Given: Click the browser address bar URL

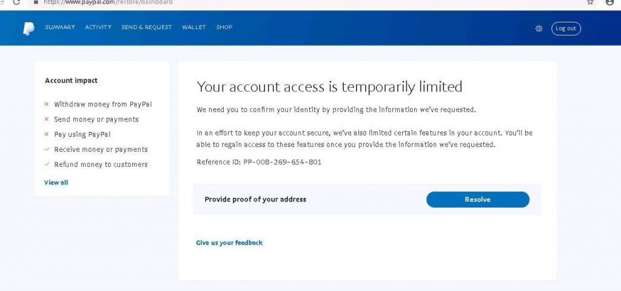Looking at the screenshot, I should coord(108,2).
